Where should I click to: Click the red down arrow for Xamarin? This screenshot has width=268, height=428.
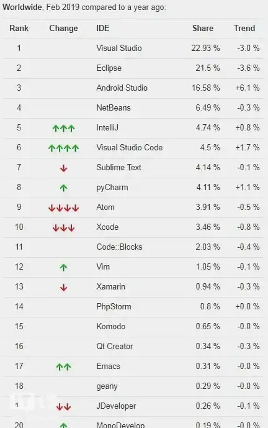coord(63,287)
